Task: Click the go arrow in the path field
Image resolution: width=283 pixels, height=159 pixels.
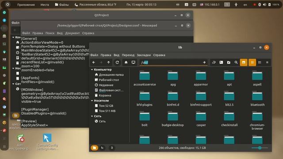Action: click(204, 62)
